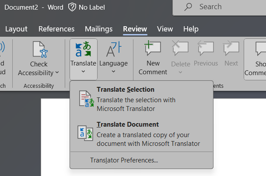Image resolution: width=266 pixels, height=176 pixels.
Task: Select the Review tab
Action: [135, 29]
